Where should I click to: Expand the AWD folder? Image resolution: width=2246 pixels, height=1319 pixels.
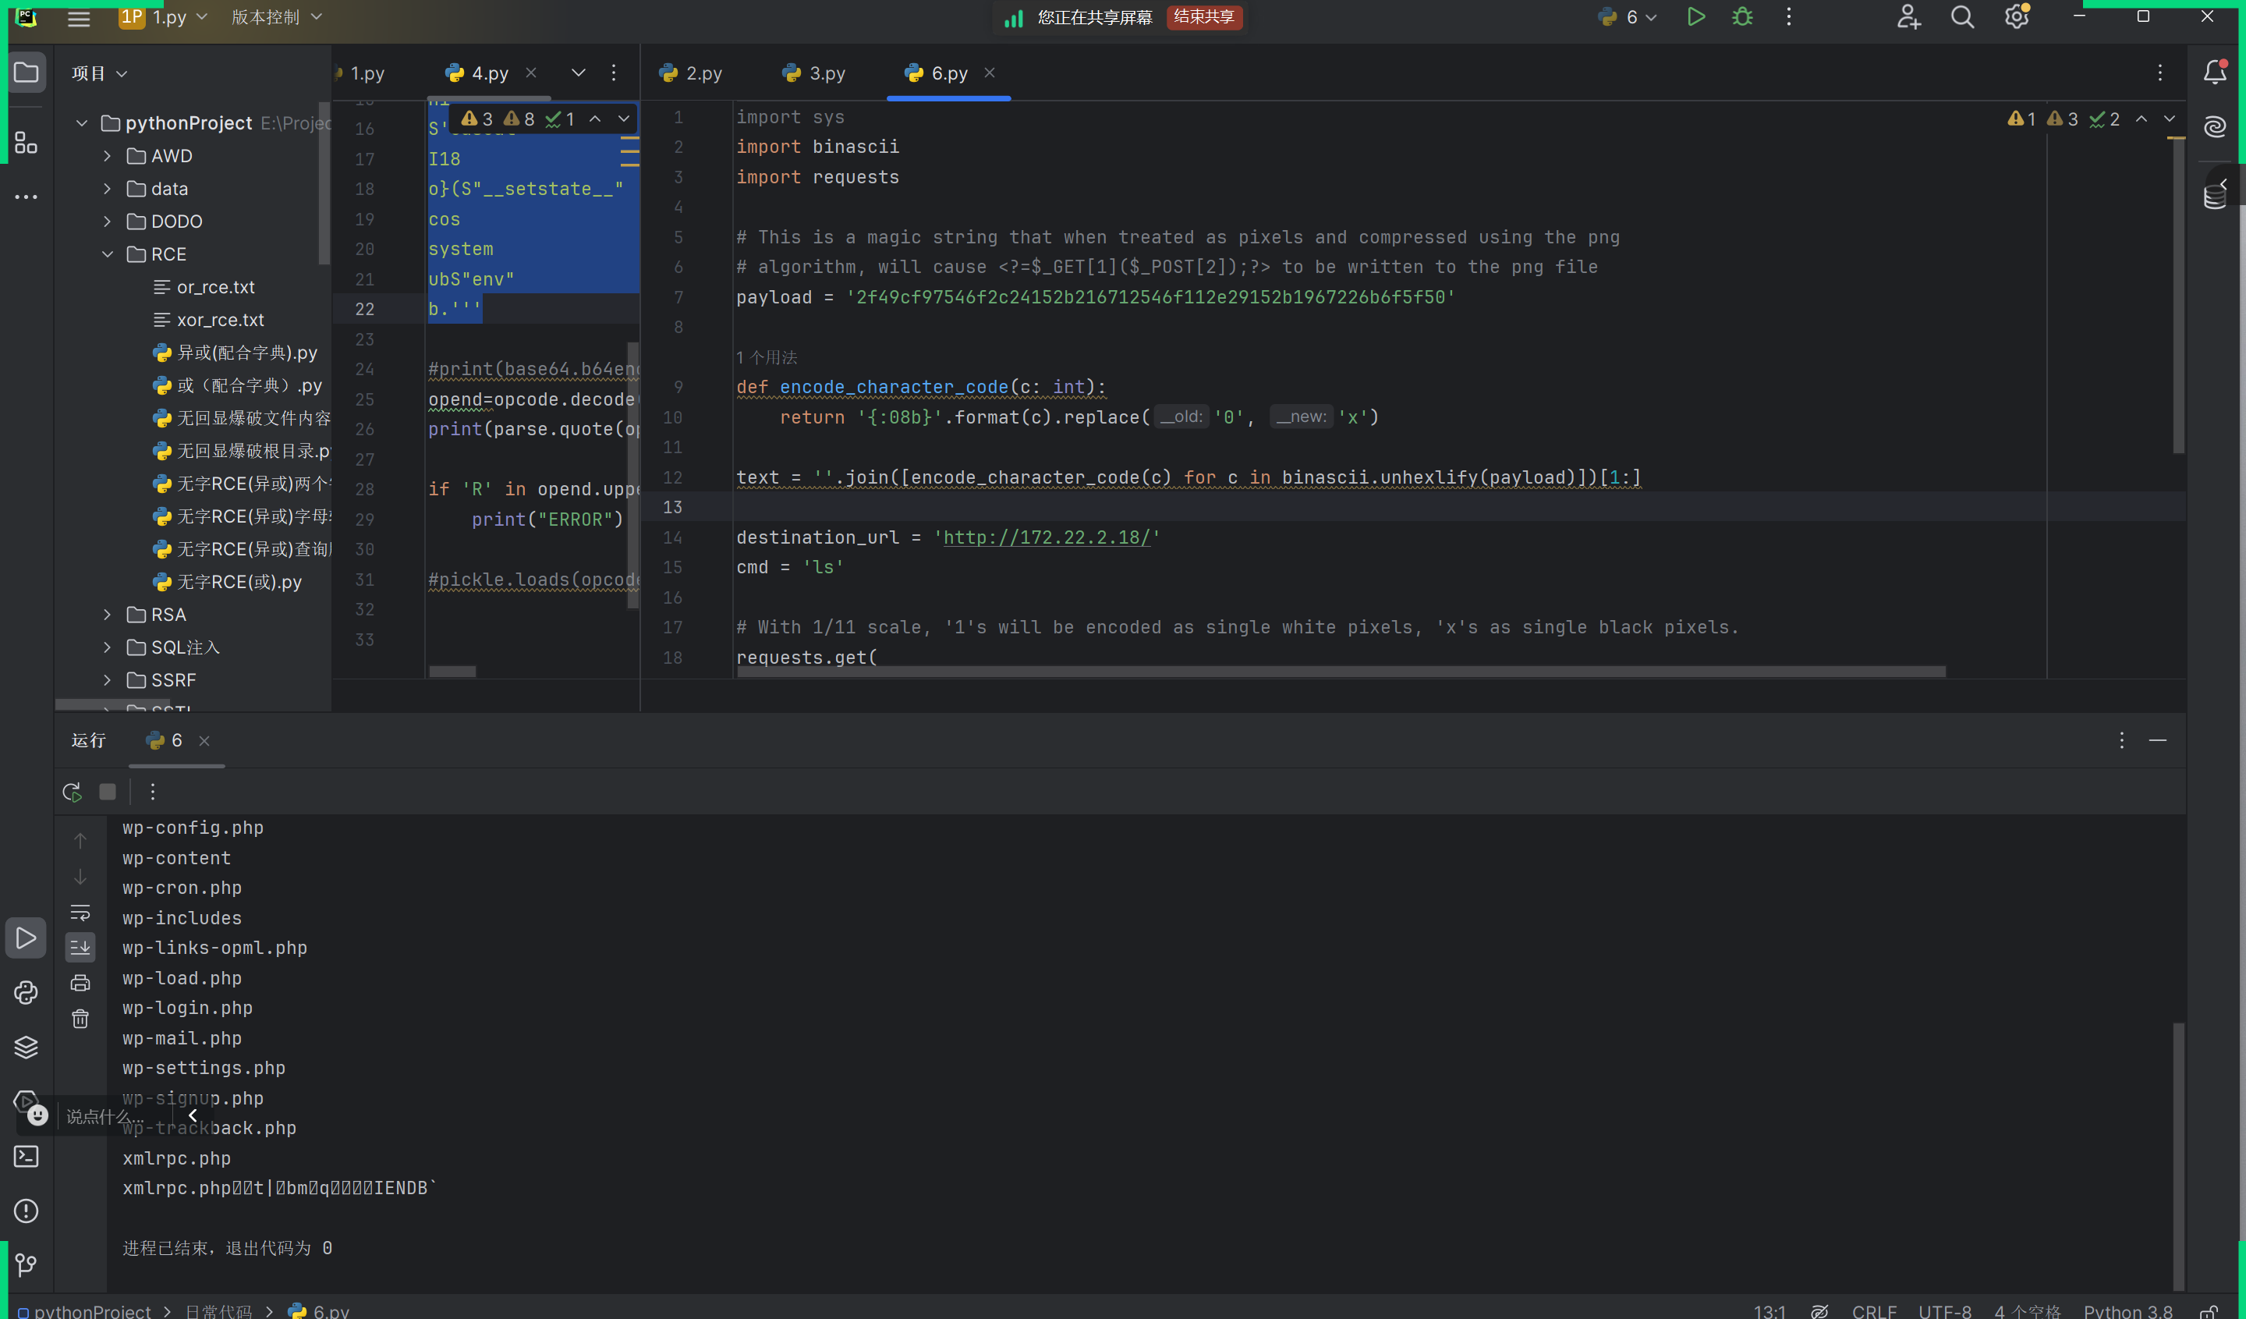coord(107,156)
